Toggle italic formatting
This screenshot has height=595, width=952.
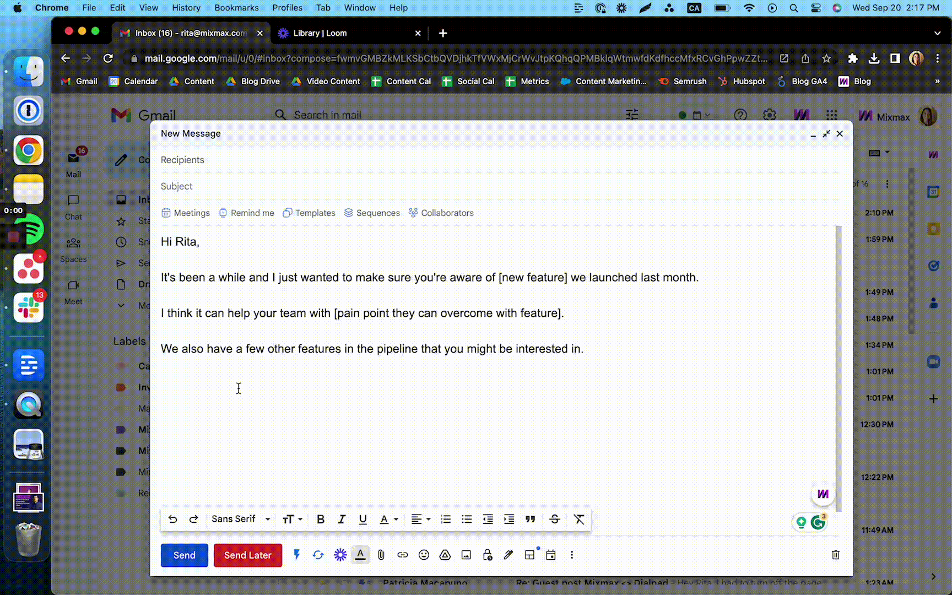pos(342,519)
